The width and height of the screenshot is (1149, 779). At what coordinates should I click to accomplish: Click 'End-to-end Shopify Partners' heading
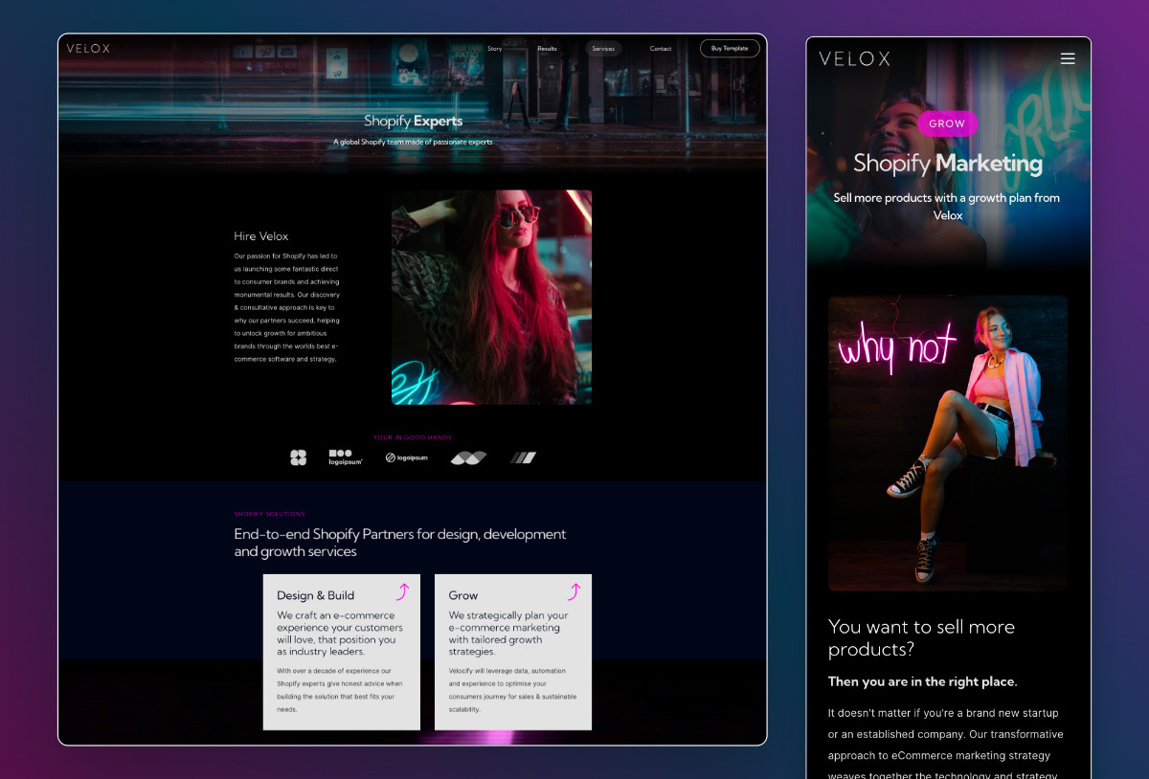[400, 543]
